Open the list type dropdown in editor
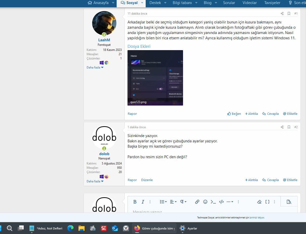Screen dimensions: 306x234 [163, 202]
